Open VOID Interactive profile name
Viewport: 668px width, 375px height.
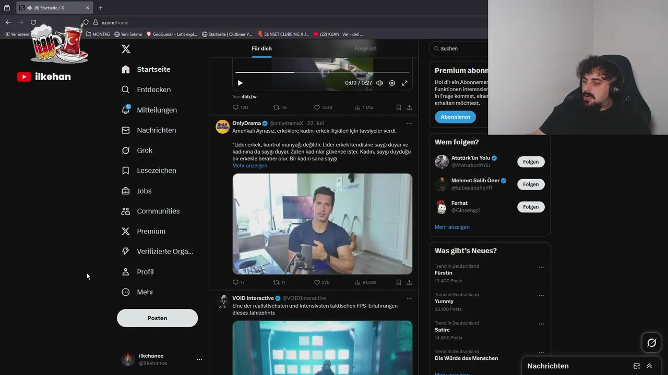click(253, 298)
